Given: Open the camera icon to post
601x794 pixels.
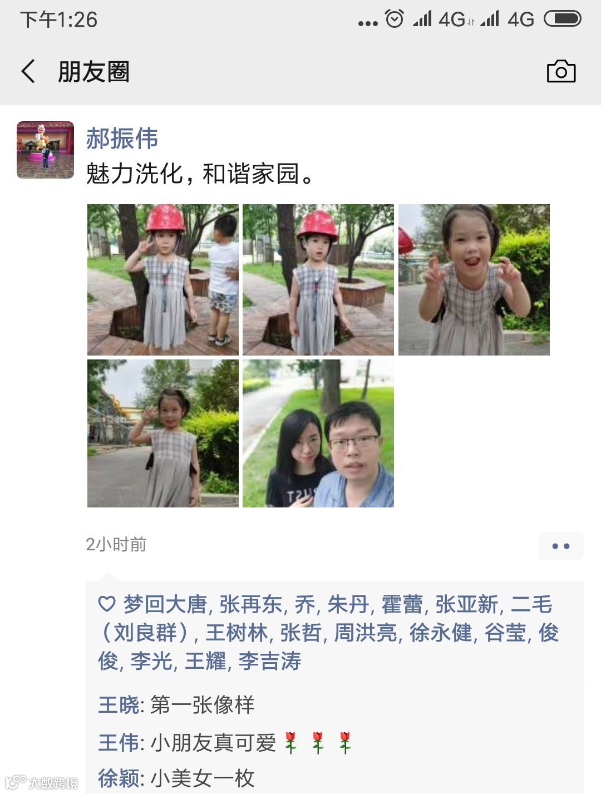Looking at the screenshot, I should click(x=561, y=71).
